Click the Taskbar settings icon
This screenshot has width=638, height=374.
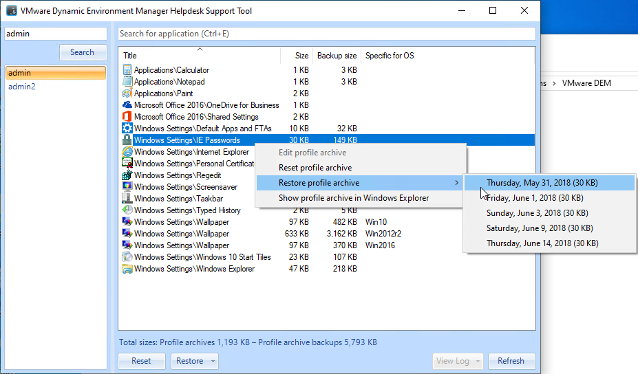[127, 199]
